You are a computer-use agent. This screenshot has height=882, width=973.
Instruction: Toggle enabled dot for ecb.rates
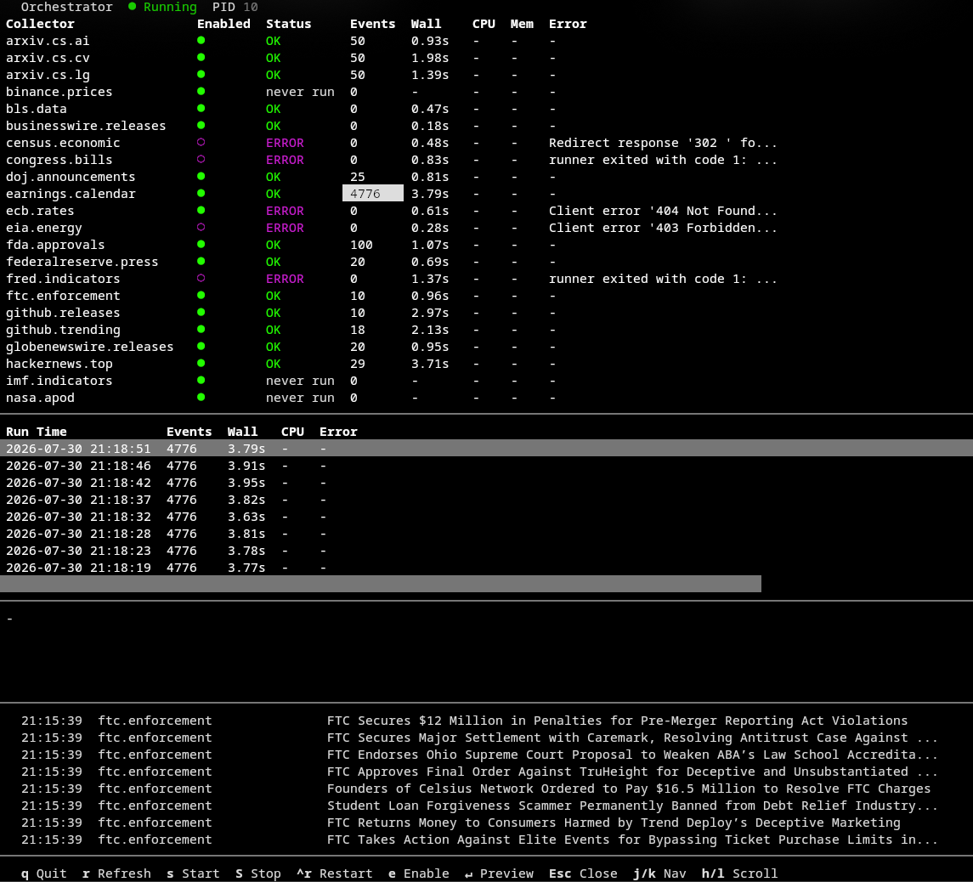(x=201, y=211)
